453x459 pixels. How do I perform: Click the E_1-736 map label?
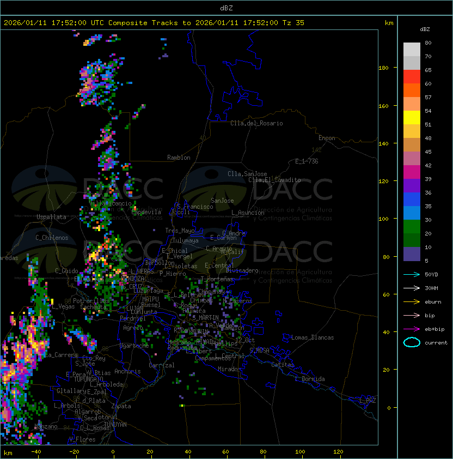307,161
